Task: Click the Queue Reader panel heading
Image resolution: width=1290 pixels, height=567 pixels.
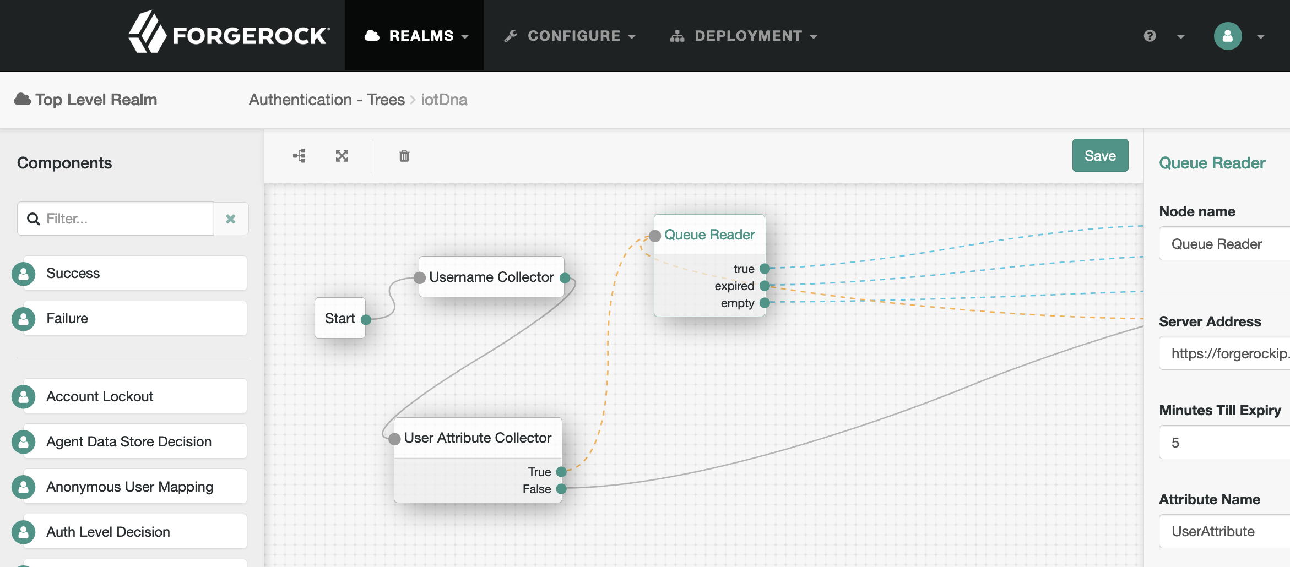Action: [x=1212, y=163]
